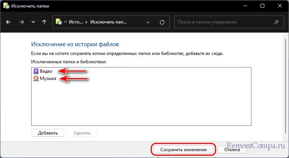289x158 pixels.
Task: Click the File History icon in address bar
Action: (x=59, y=22)
